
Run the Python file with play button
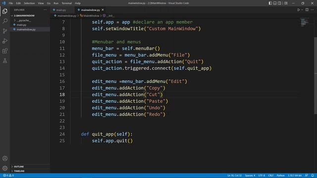click(298, 10)
